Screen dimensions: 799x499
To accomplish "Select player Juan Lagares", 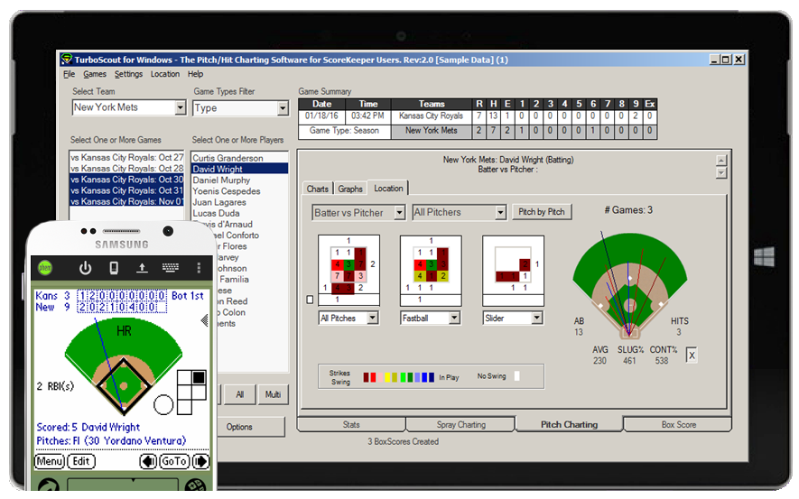I will 239,202.
